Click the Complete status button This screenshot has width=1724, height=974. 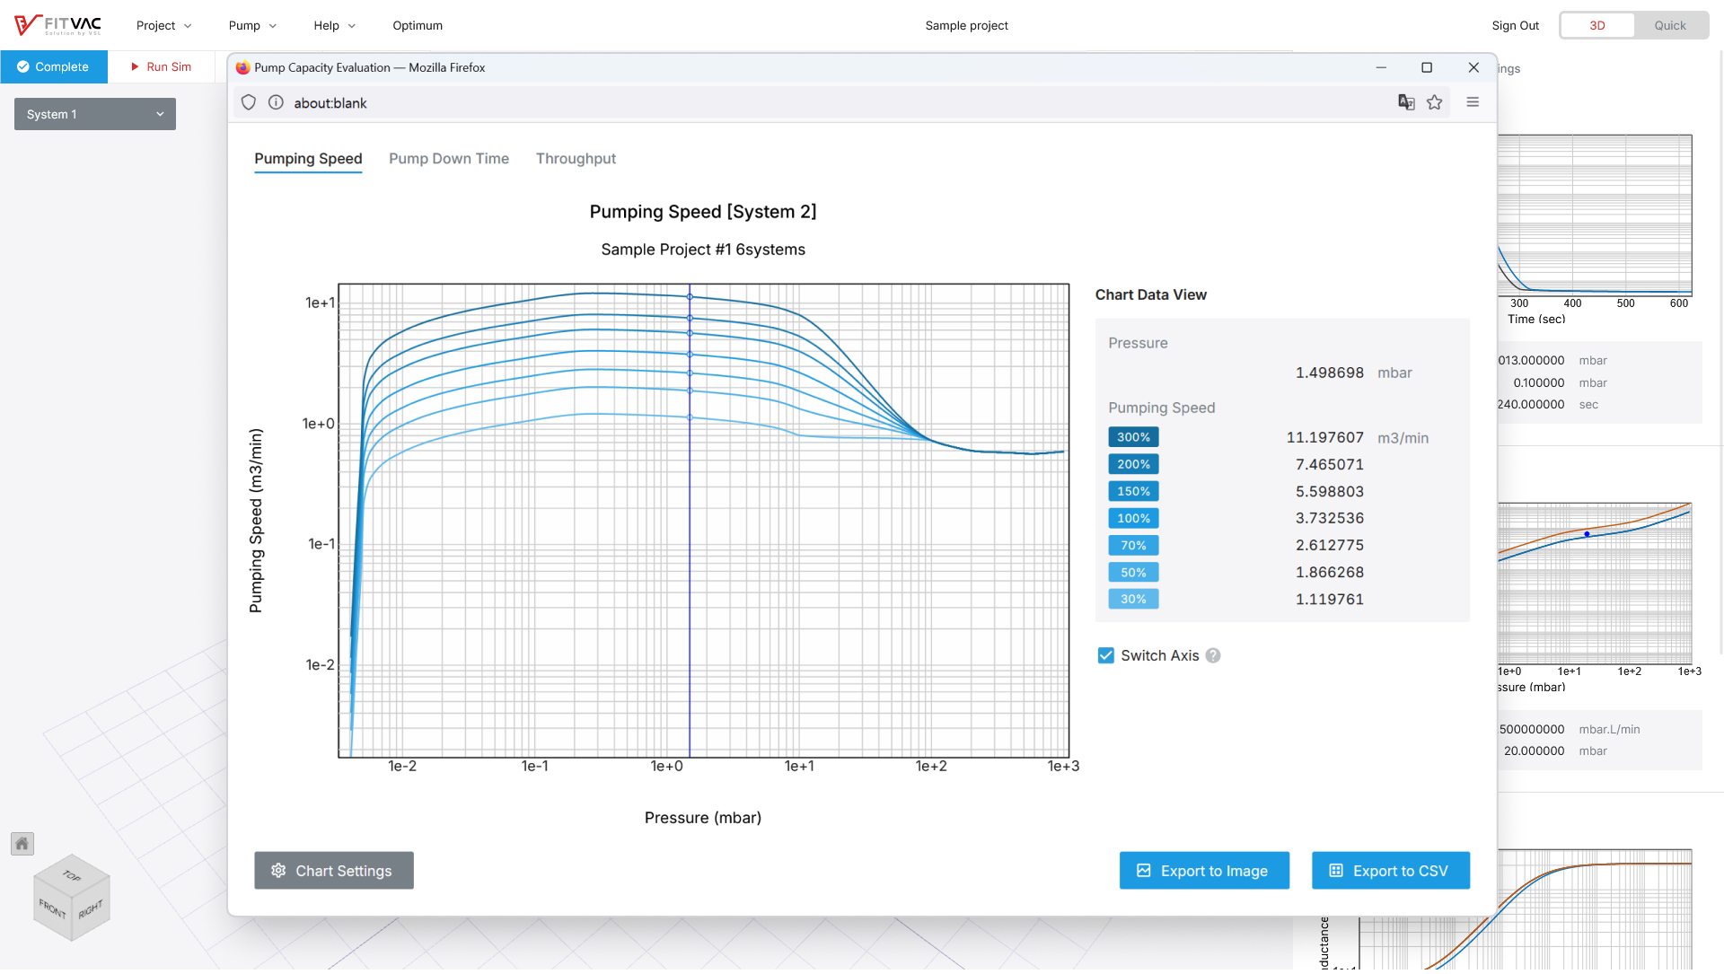(54, 66)
